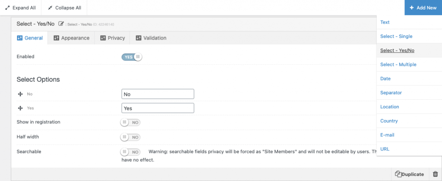Image resolution: width=442 pixels, height=181 pixels.
Task: Turn on the Half width toggle
Action: [130, 137]
